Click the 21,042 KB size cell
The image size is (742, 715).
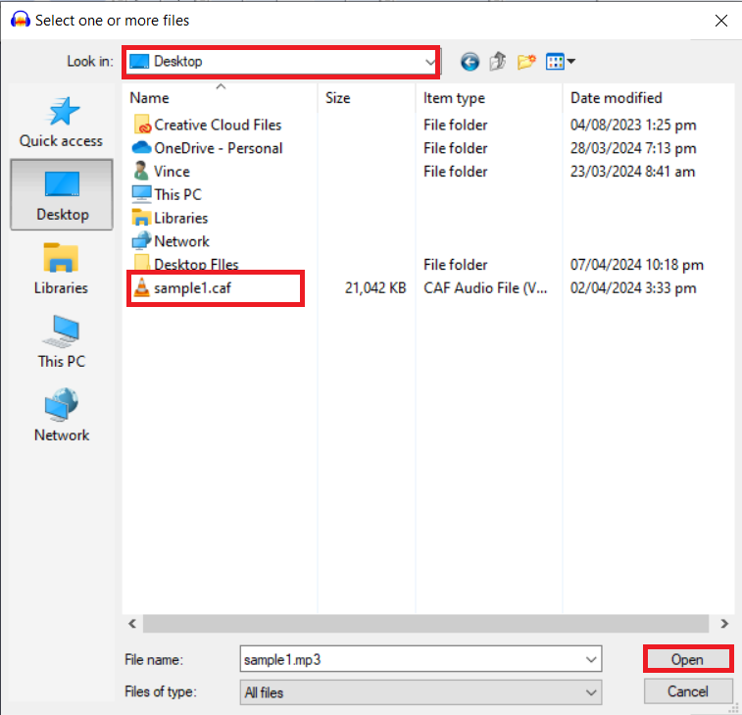(x=375, y=288)
